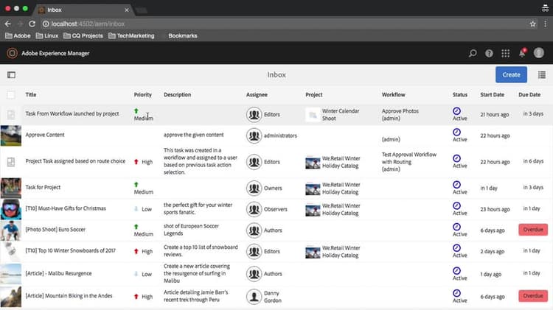Click 'Approve Photos (admin)' workflow text
553x310 pixels.
coord(400,114)
